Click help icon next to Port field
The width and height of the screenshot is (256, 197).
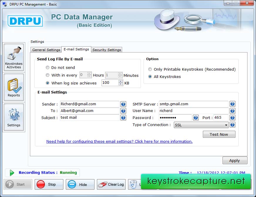pyautogui.click(x=232, y=118)
